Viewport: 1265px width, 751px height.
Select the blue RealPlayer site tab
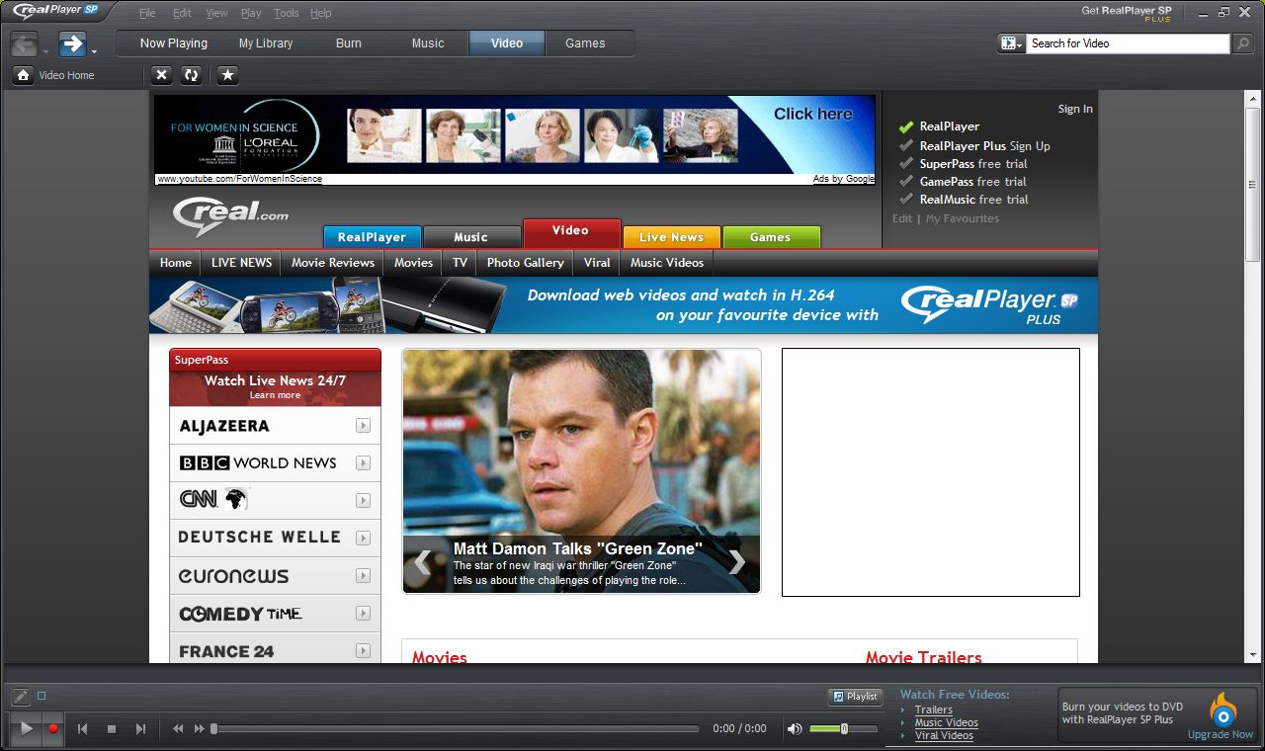[372, 237]
